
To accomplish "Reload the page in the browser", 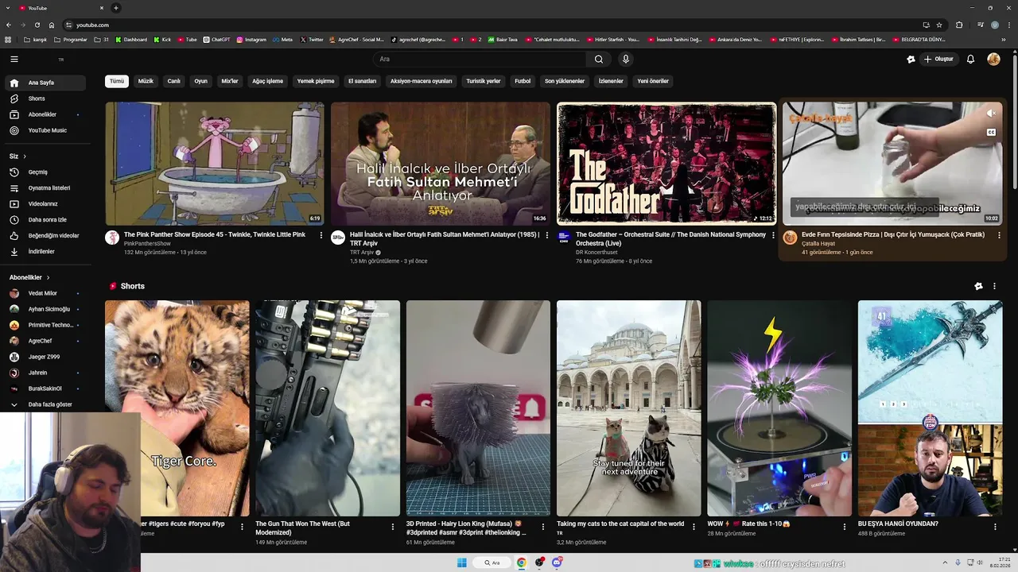I will click(37, 25).
